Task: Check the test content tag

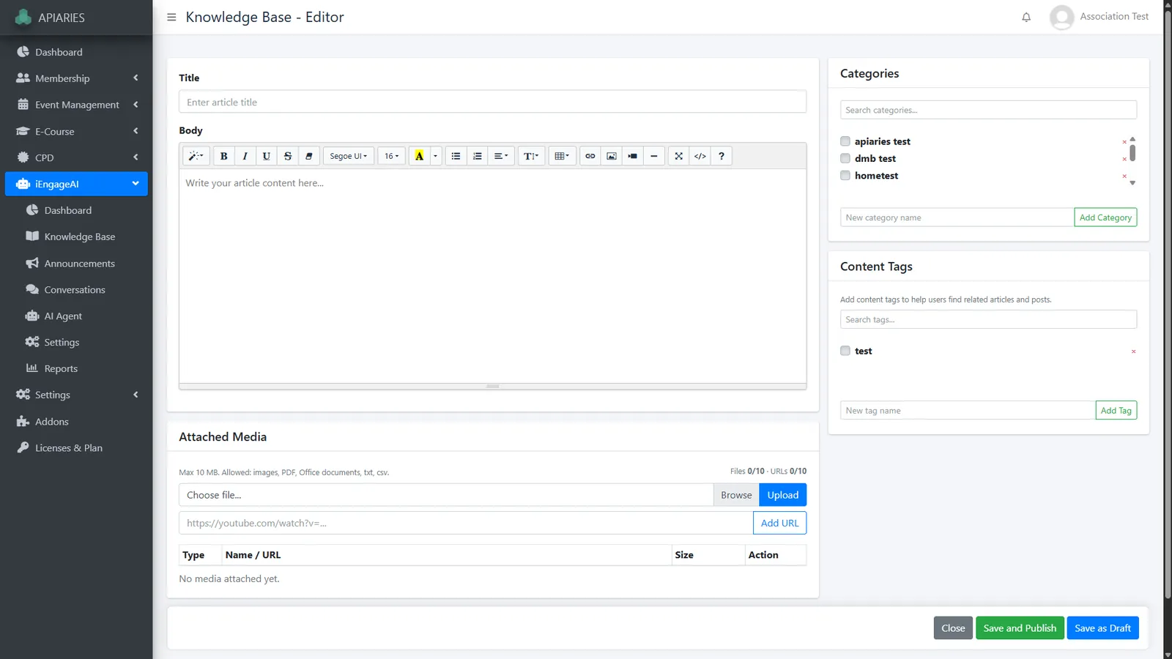Action: (x=845, y=351)
